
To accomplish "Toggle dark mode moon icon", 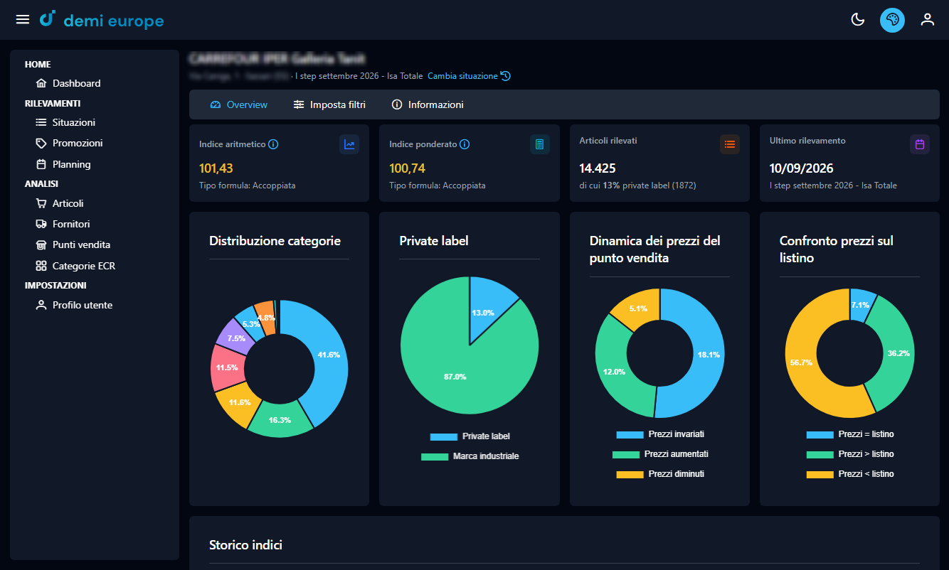I will 858,20.
